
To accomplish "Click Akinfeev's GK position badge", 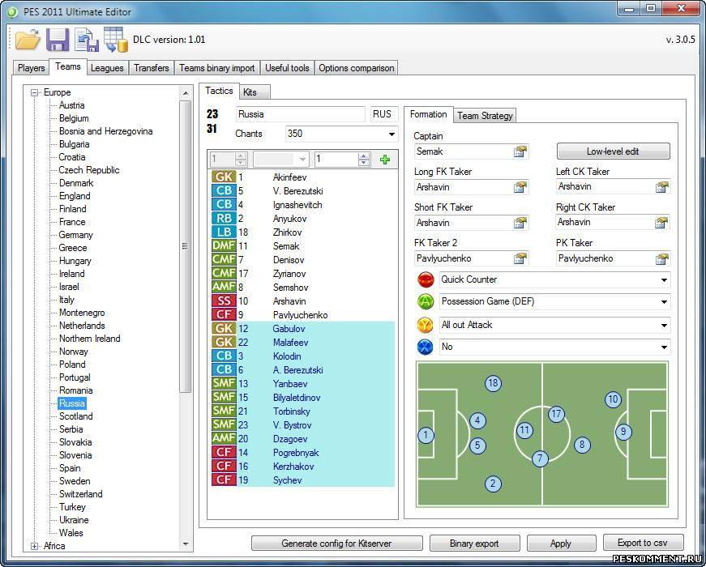I will [x=224, y=177].
